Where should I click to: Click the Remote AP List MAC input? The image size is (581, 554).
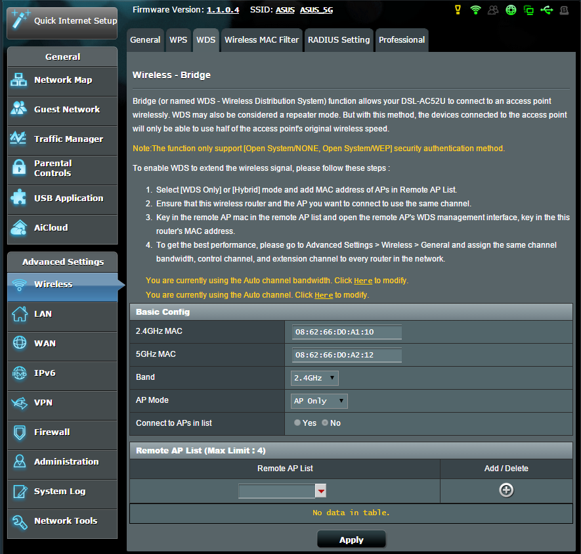[x=277, y=491]
